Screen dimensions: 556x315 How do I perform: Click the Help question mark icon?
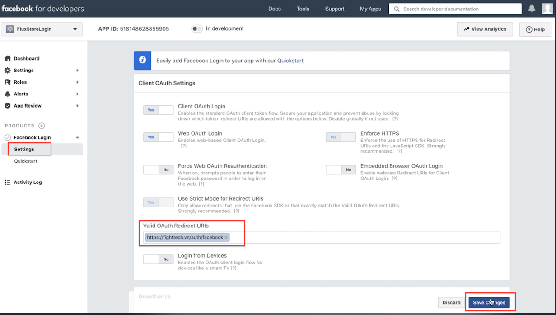pos(529,29)
